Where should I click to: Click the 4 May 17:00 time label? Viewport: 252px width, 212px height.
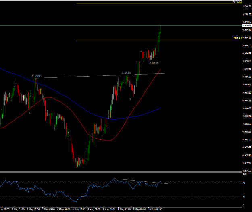click(79, 209)
